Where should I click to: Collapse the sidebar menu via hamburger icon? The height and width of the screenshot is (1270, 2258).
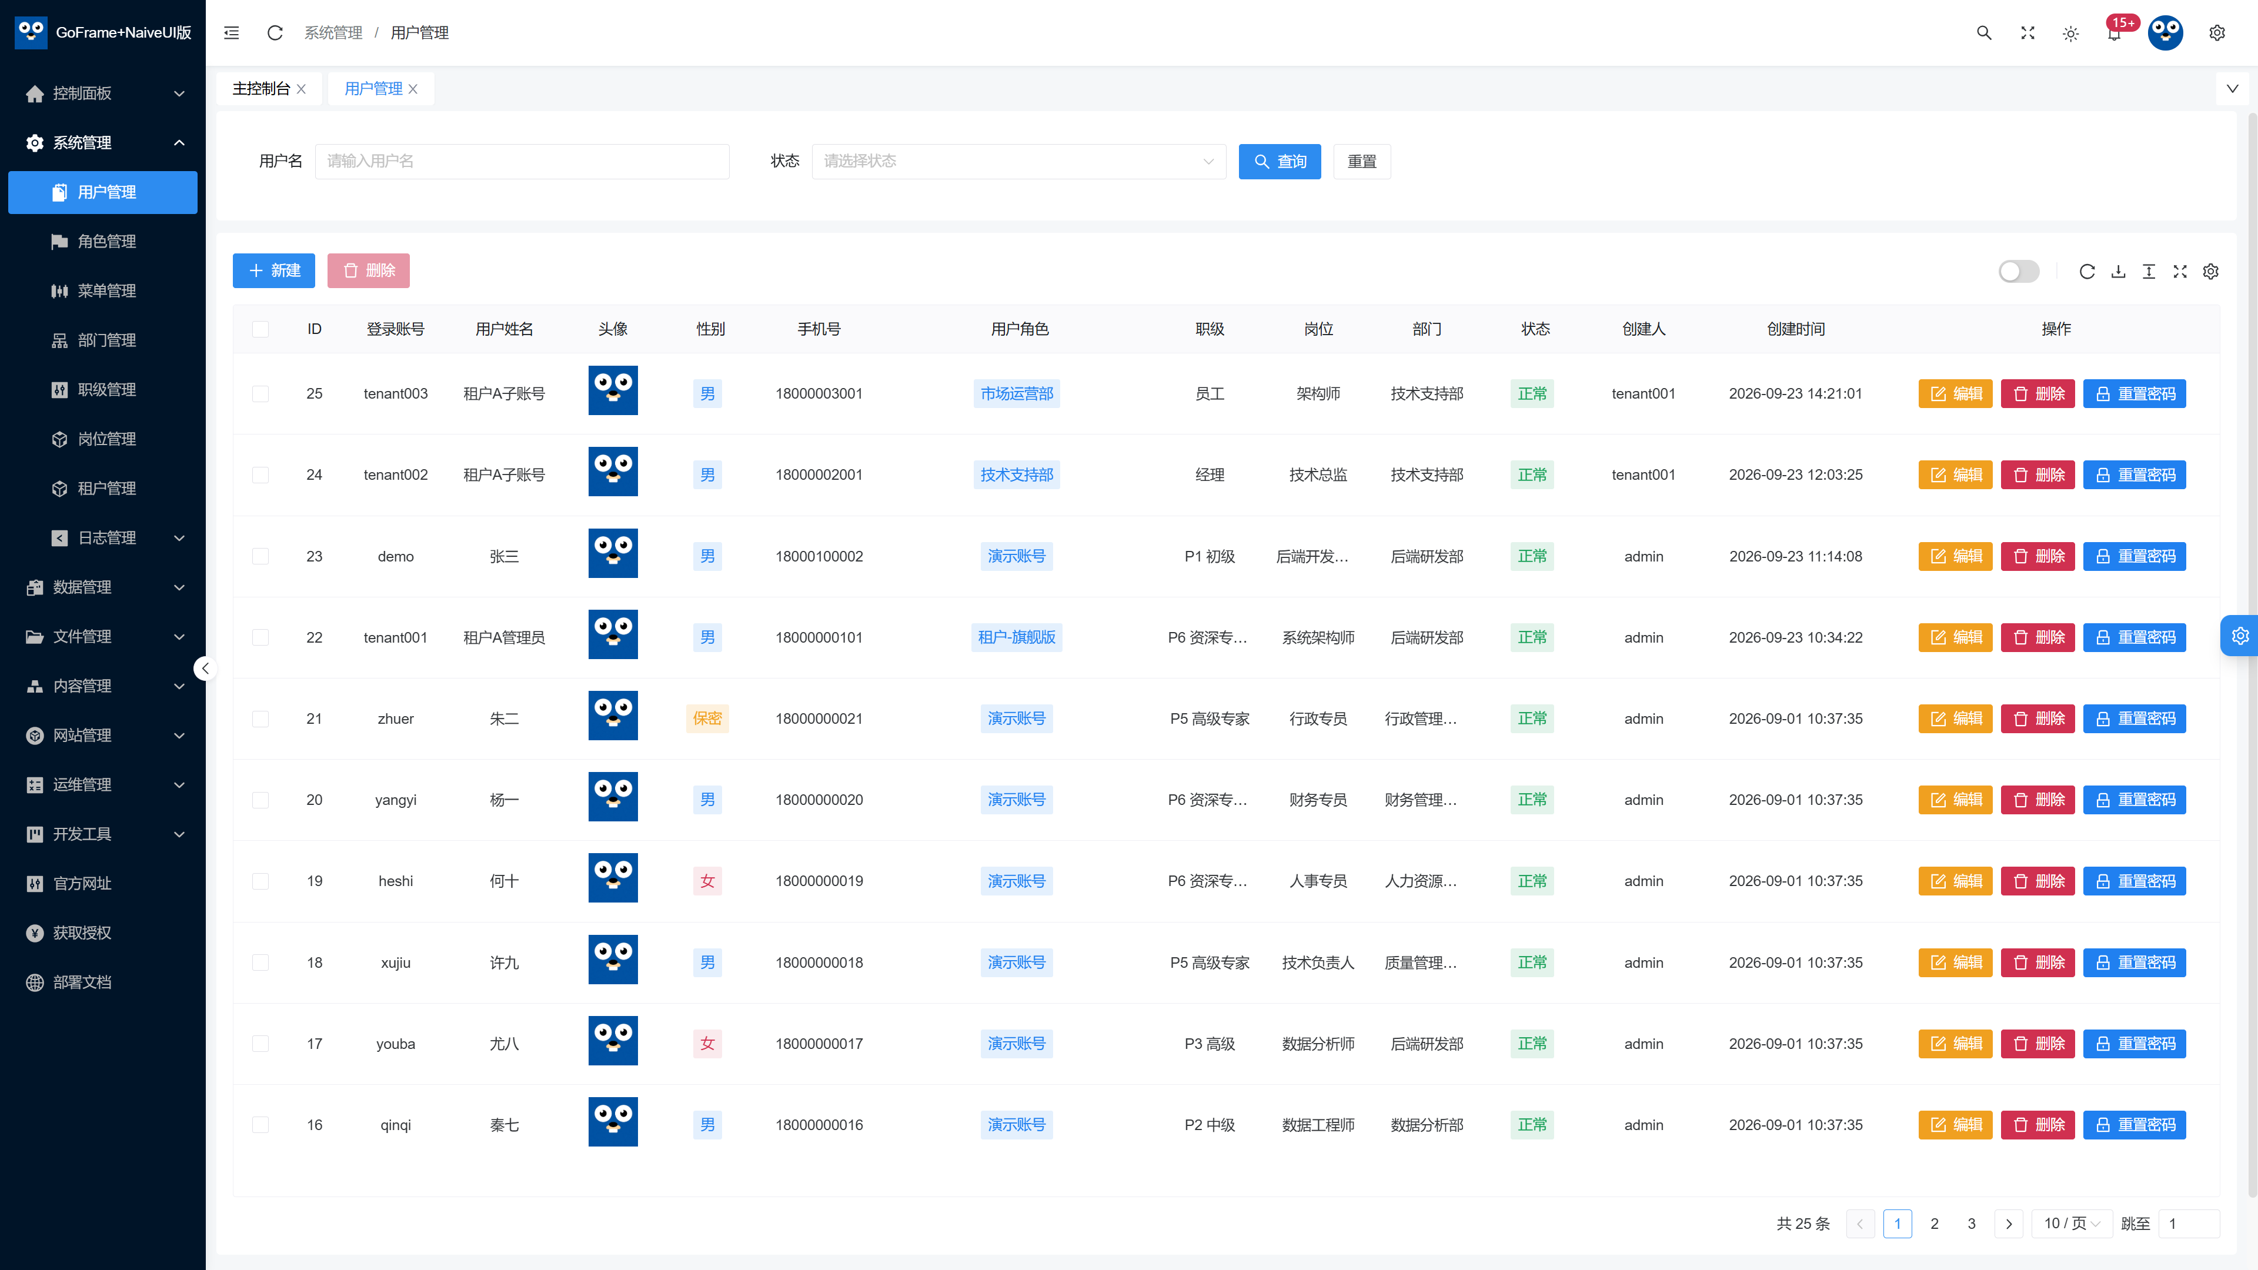232,32
